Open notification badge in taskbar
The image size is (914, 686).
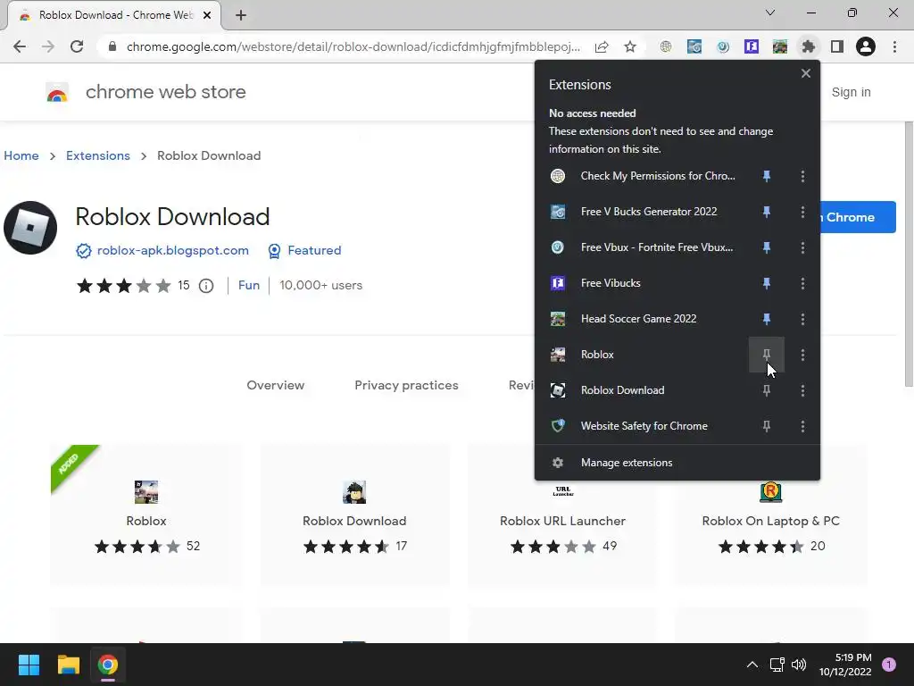pyautogui.click(x=888, y=665)
